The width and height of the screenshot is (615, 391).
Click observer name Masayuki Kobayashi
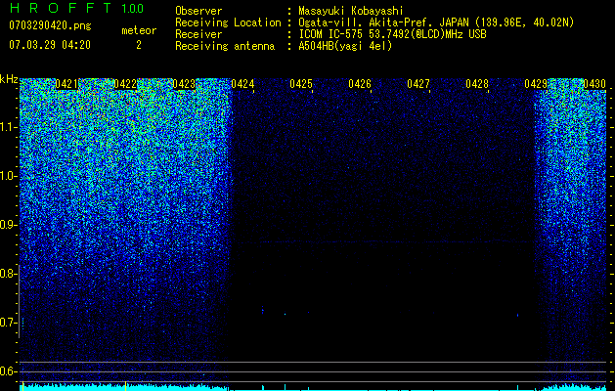click(351, 11)
